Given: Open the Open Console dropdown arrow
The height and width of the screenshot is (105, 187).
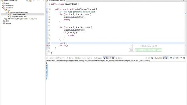Looking at the screenshot, I should 179,58.
